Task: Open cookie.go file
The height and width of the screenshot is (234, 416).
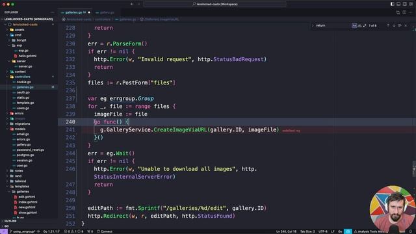Action: (23, 82)
